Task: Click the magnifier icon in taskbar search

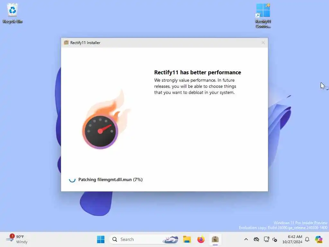Action: coord(115,239)
